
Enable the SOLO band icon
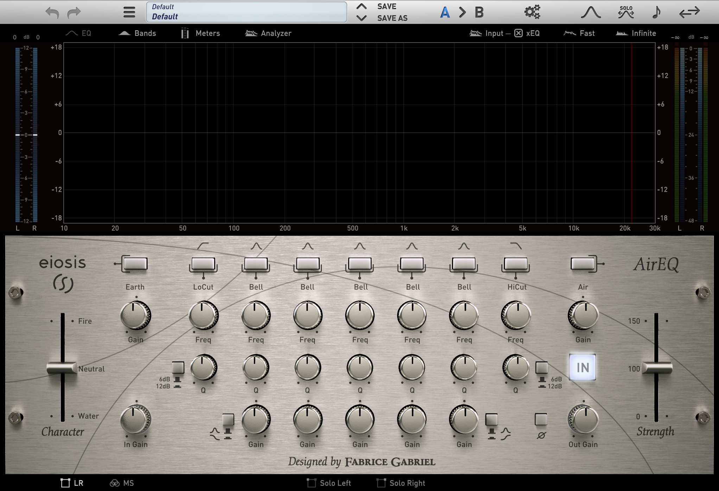point(626,12)
